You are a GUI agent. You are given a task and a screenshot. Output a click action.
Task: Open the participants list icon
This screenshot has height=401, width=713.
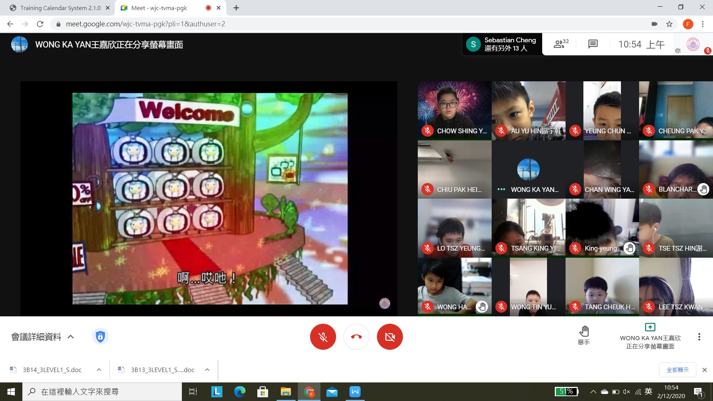click(x=561, y=44)
